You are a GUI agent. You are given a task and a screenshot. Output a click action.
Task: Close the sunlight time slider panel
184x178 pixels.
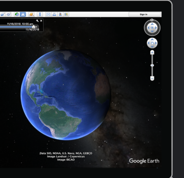coord(41,21)
